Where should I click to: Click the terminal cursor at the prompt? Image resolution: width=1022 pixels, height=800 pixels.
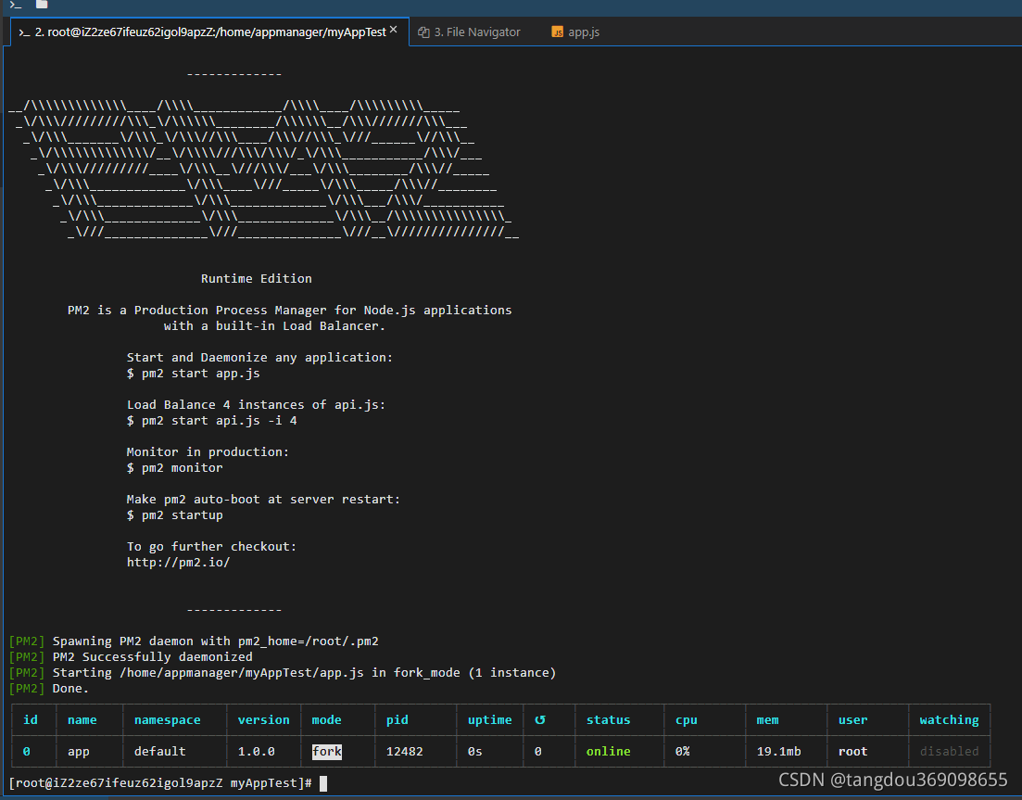click(323, 784)
